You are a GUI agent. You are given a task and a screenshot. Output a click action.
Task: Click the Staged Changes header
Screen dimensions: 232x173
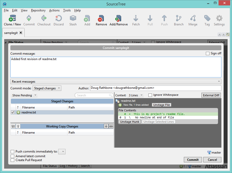tap(62, 101)
